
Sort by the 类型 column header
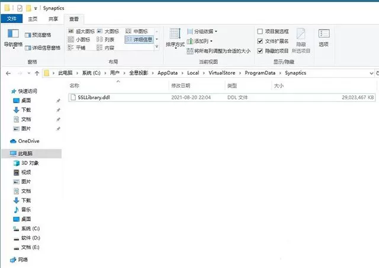pyautogui.click(x=248, y=85)
